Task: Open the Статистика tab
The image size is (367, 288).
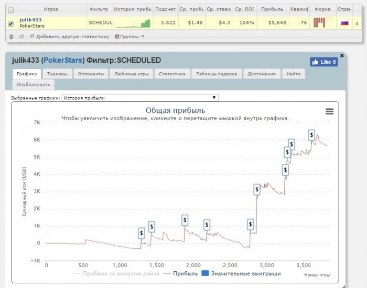Action: [172, 74]
